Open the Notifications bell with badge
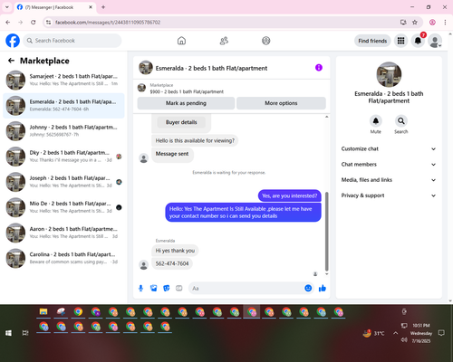Screen dimensions: 453x362 pyautogui.click(x=418, y=41)
